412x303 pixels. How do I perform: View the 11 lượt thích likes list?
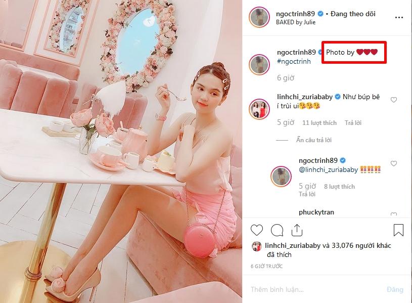(319, 123)
